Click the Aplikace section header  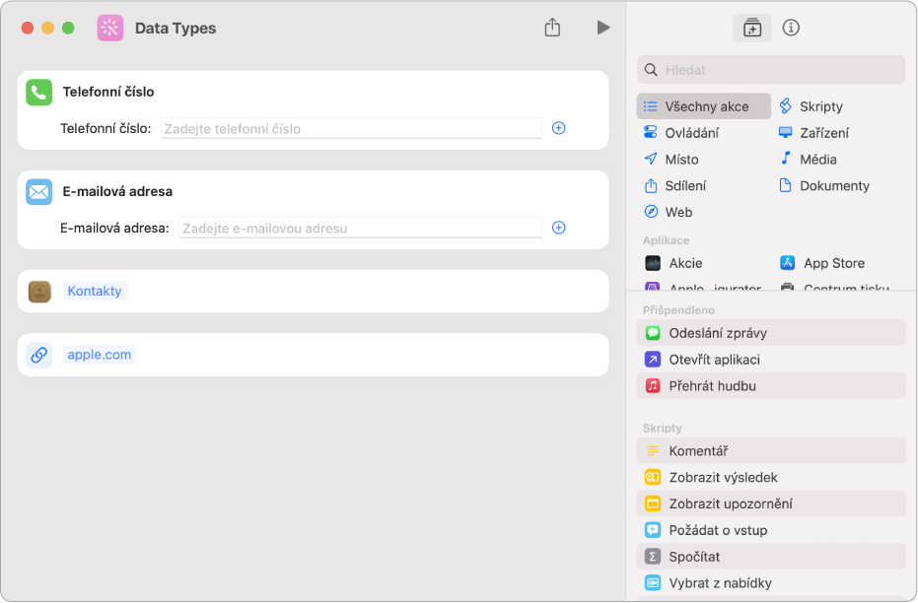[x=666, y=240]
